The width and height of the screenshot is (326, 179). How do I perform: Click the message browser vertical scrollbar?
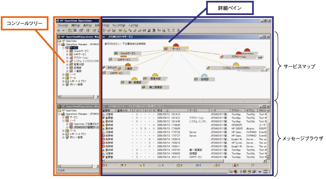coord(268,134)
